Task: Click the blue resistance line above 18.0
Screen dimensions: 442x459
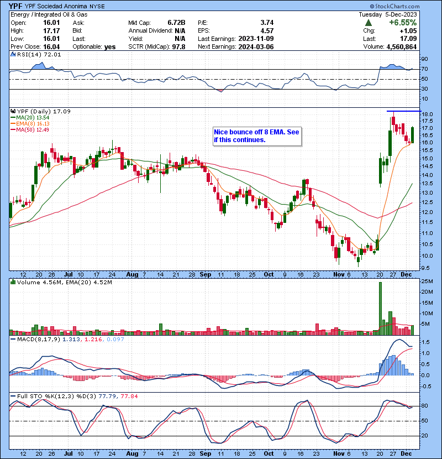Action: (x=399, y=111)
